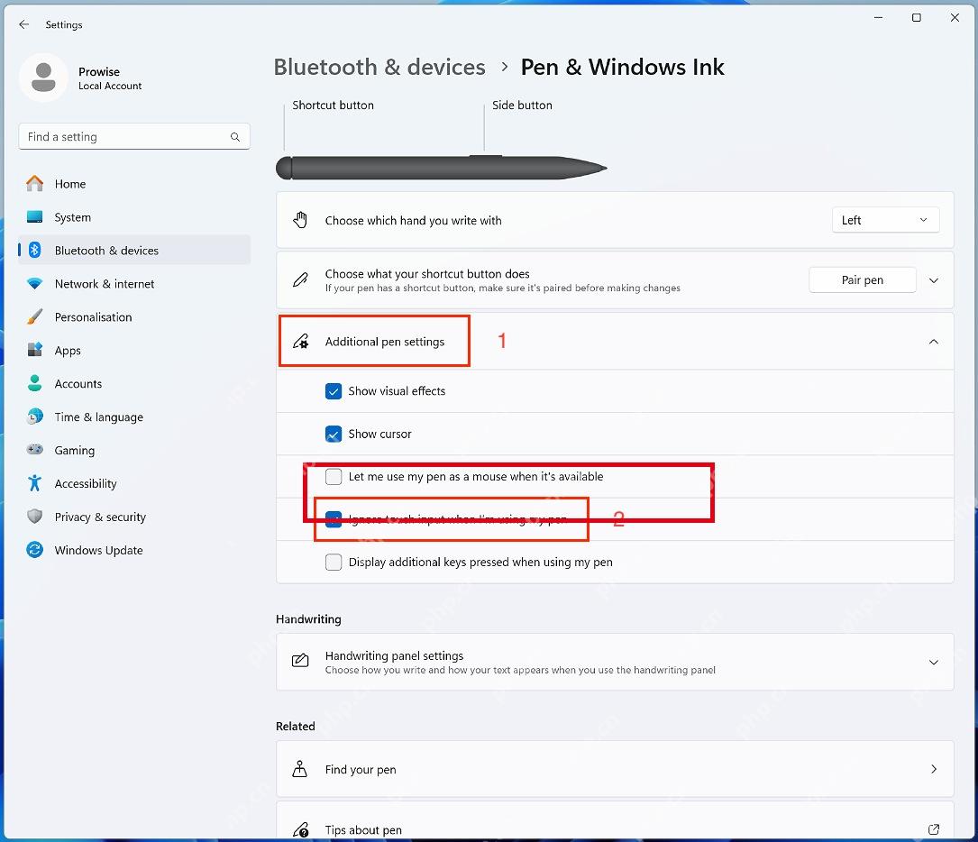The image size is (978, 842).
Task: Collapse Additional pen settings chevron
Action: click(934, 341)
